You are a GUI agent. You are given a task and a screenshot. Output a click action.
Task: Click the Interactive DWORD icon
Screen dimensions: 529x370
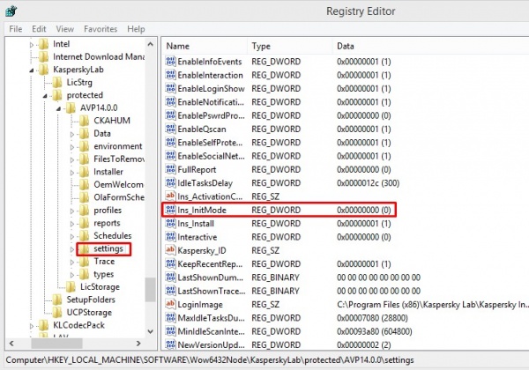[170, 237]
